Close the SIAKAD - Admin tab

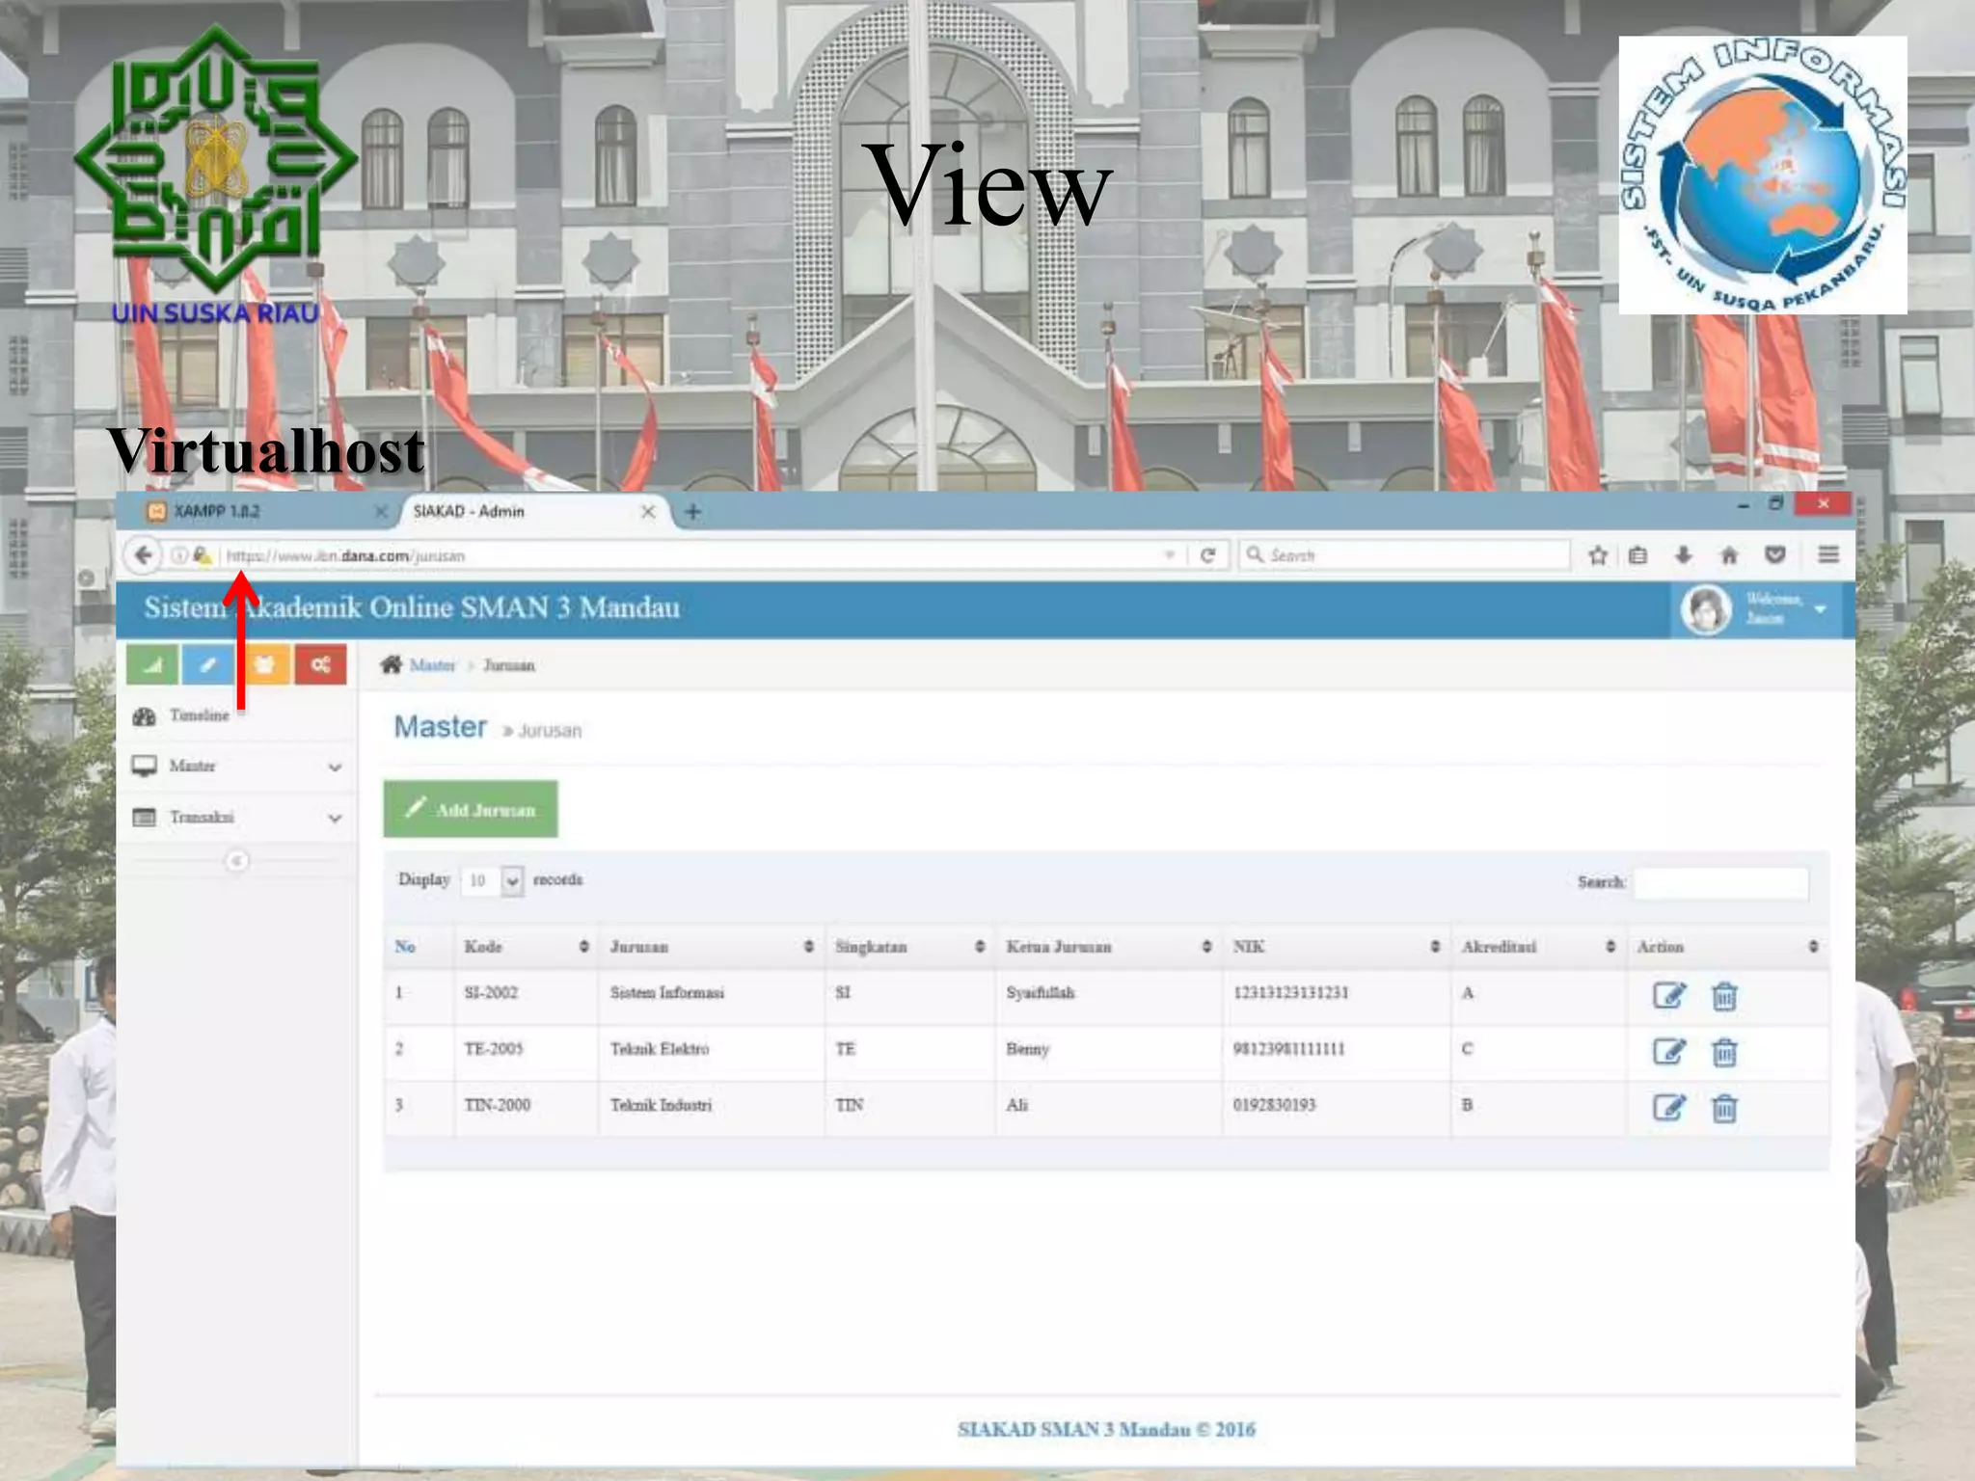pos(648,512)
